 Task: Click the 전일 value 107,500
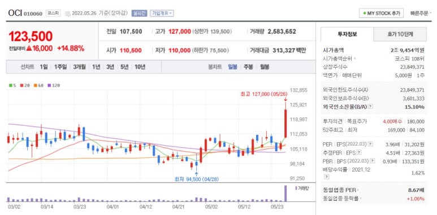pos(131,32)
